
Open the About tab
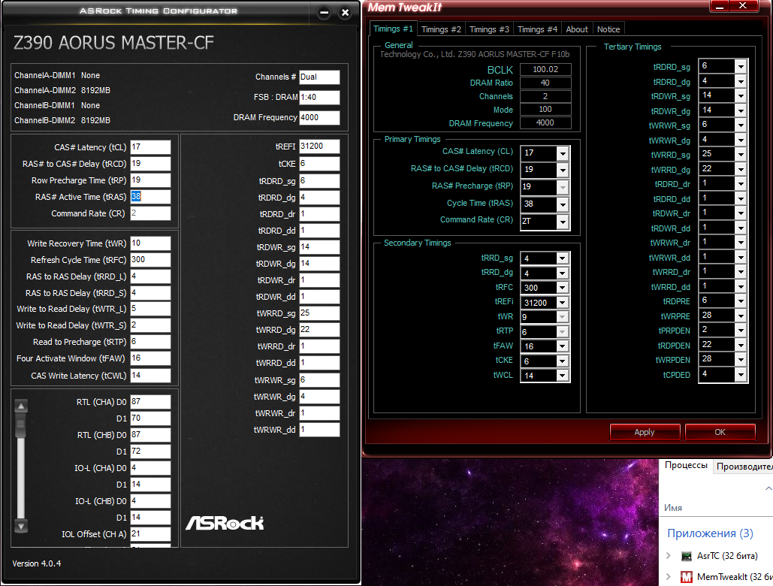pyautogui.click(x=577, y=29)
